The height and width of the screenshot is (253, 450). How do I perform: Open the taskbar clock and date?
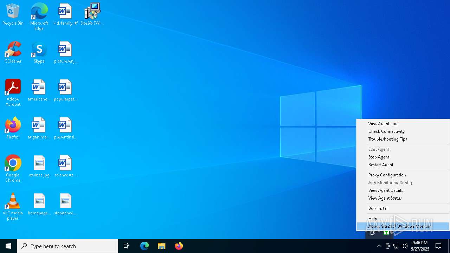(x=420, y=246)
